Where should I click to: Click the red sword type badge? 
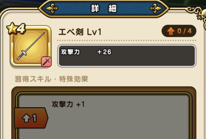coord(46,62)
